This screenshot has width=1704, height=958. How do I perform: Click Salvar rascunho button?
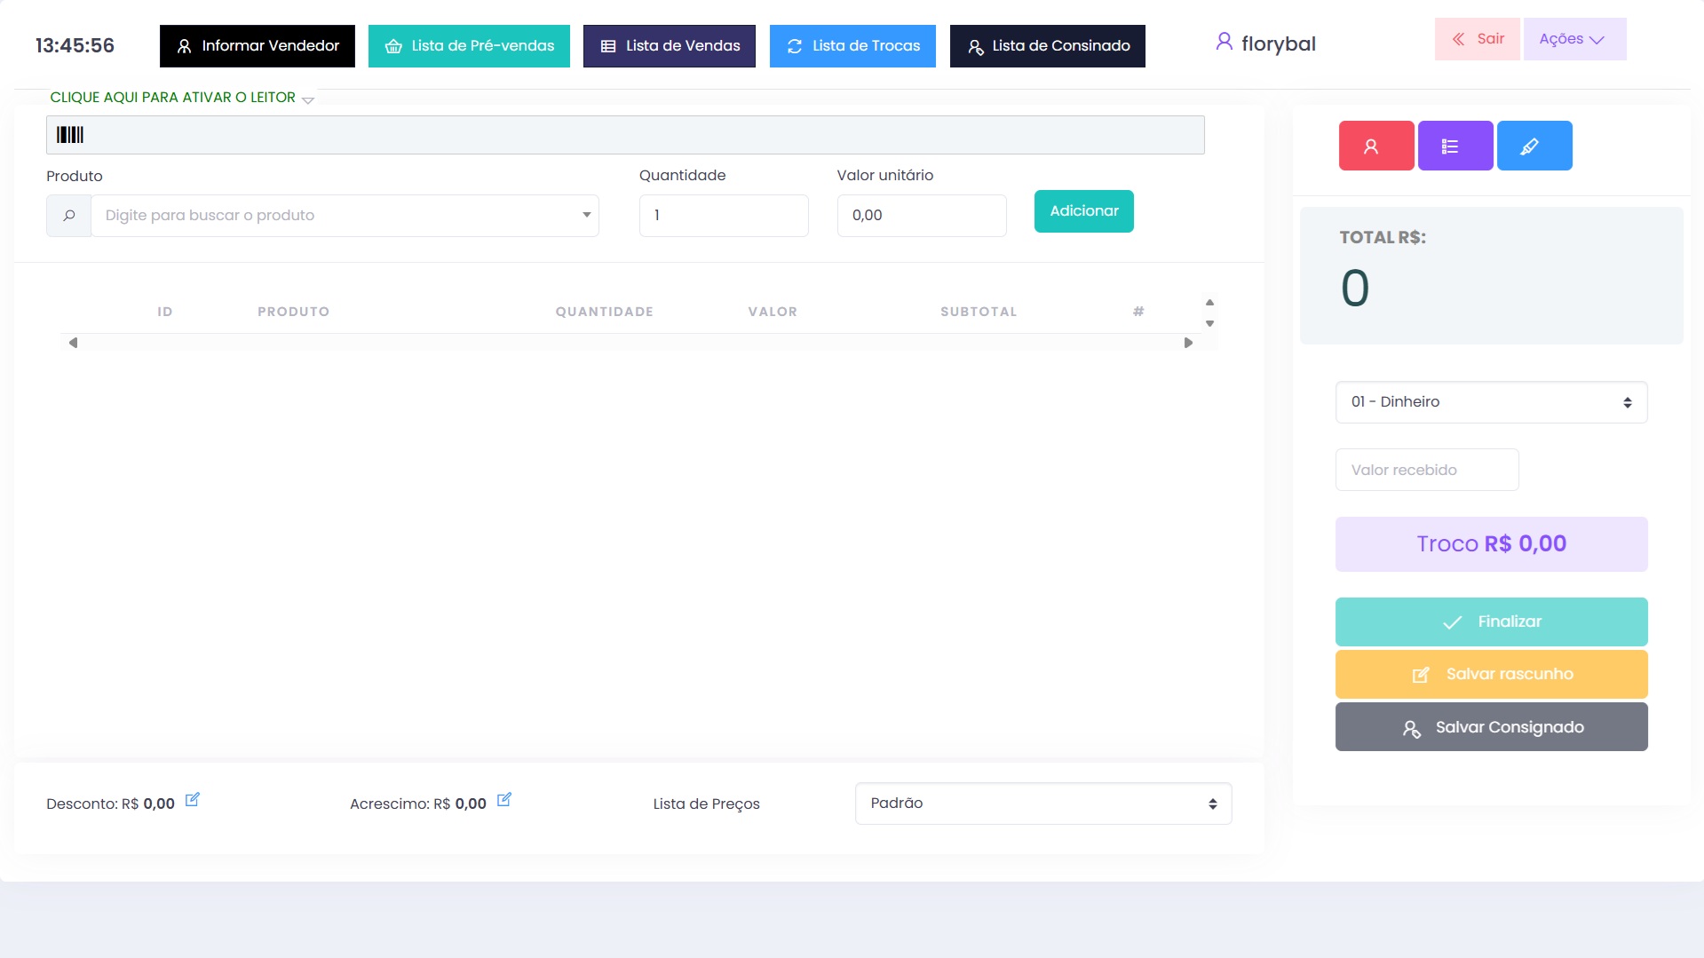(1490, 674)
